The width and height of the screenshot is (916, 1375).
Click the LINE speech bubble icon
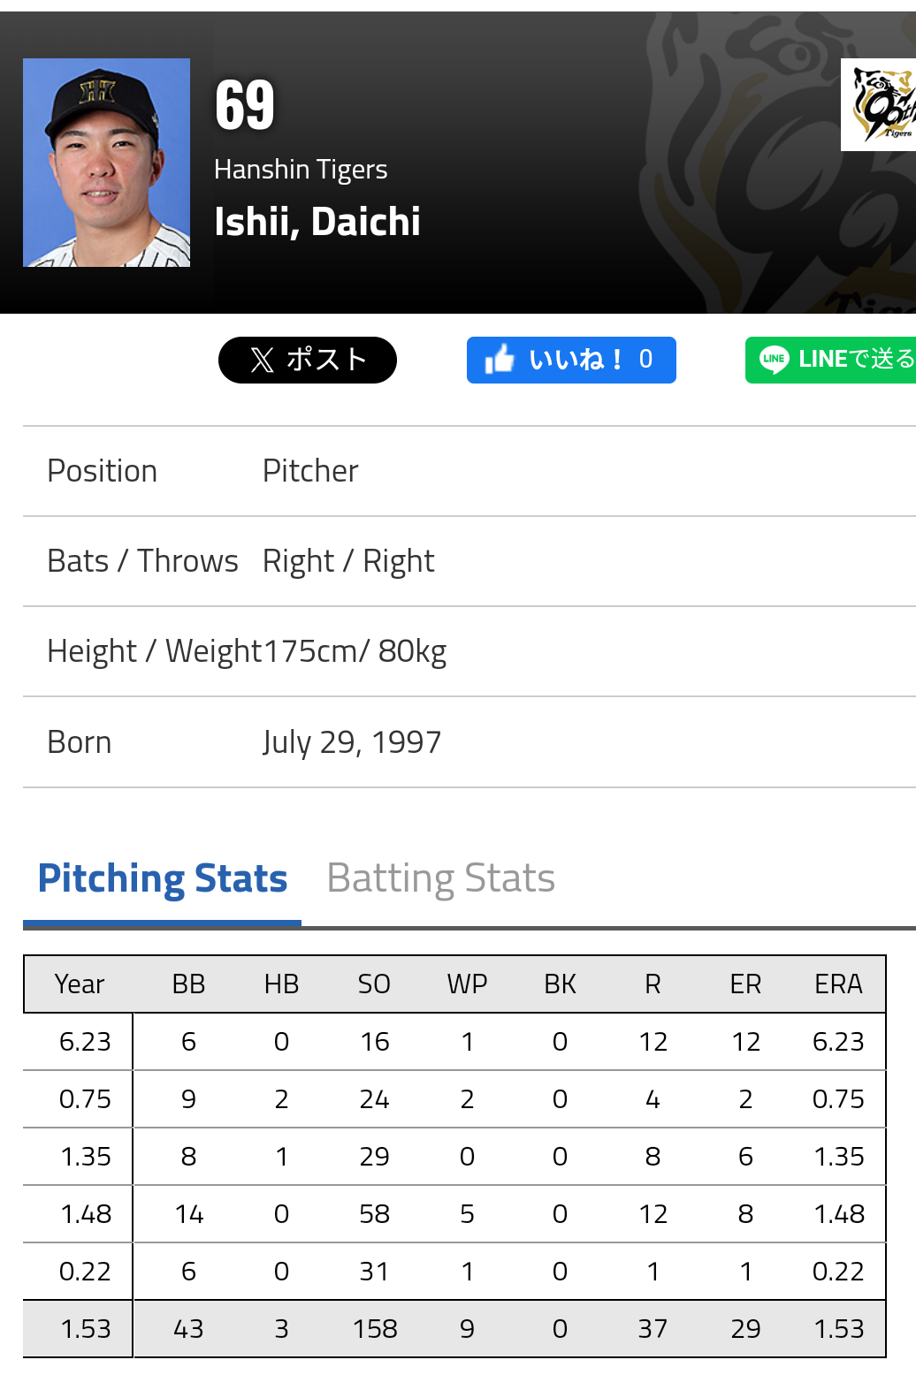point(775,360)
